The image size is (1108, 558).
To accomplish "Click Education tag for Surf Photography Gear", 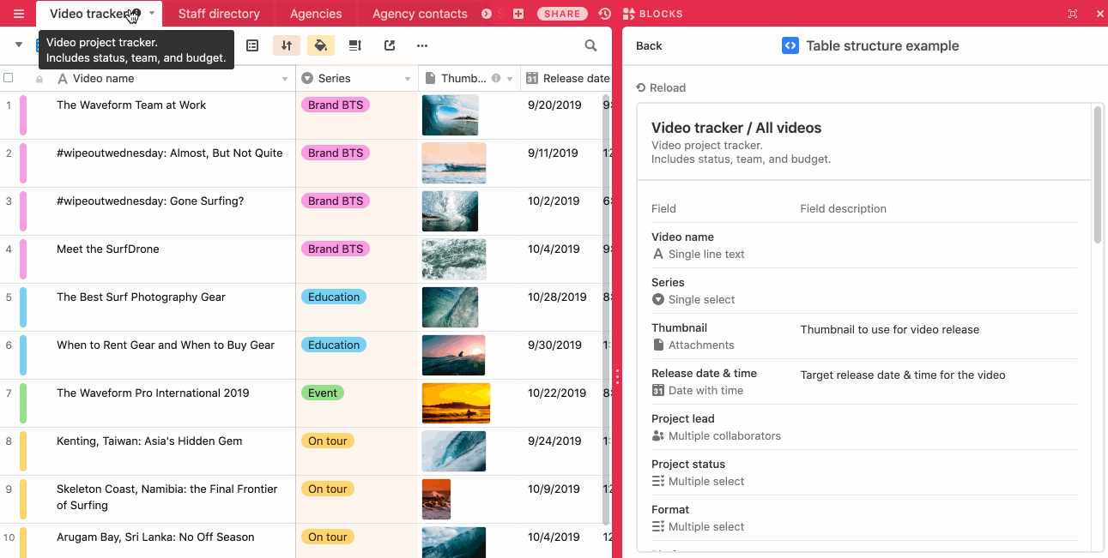I will coord(334,297).
